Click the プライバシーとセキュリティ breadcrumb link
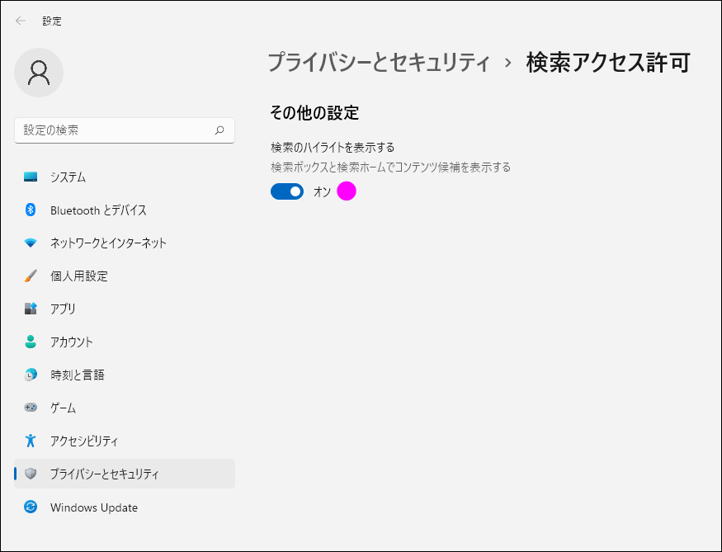 379,63
